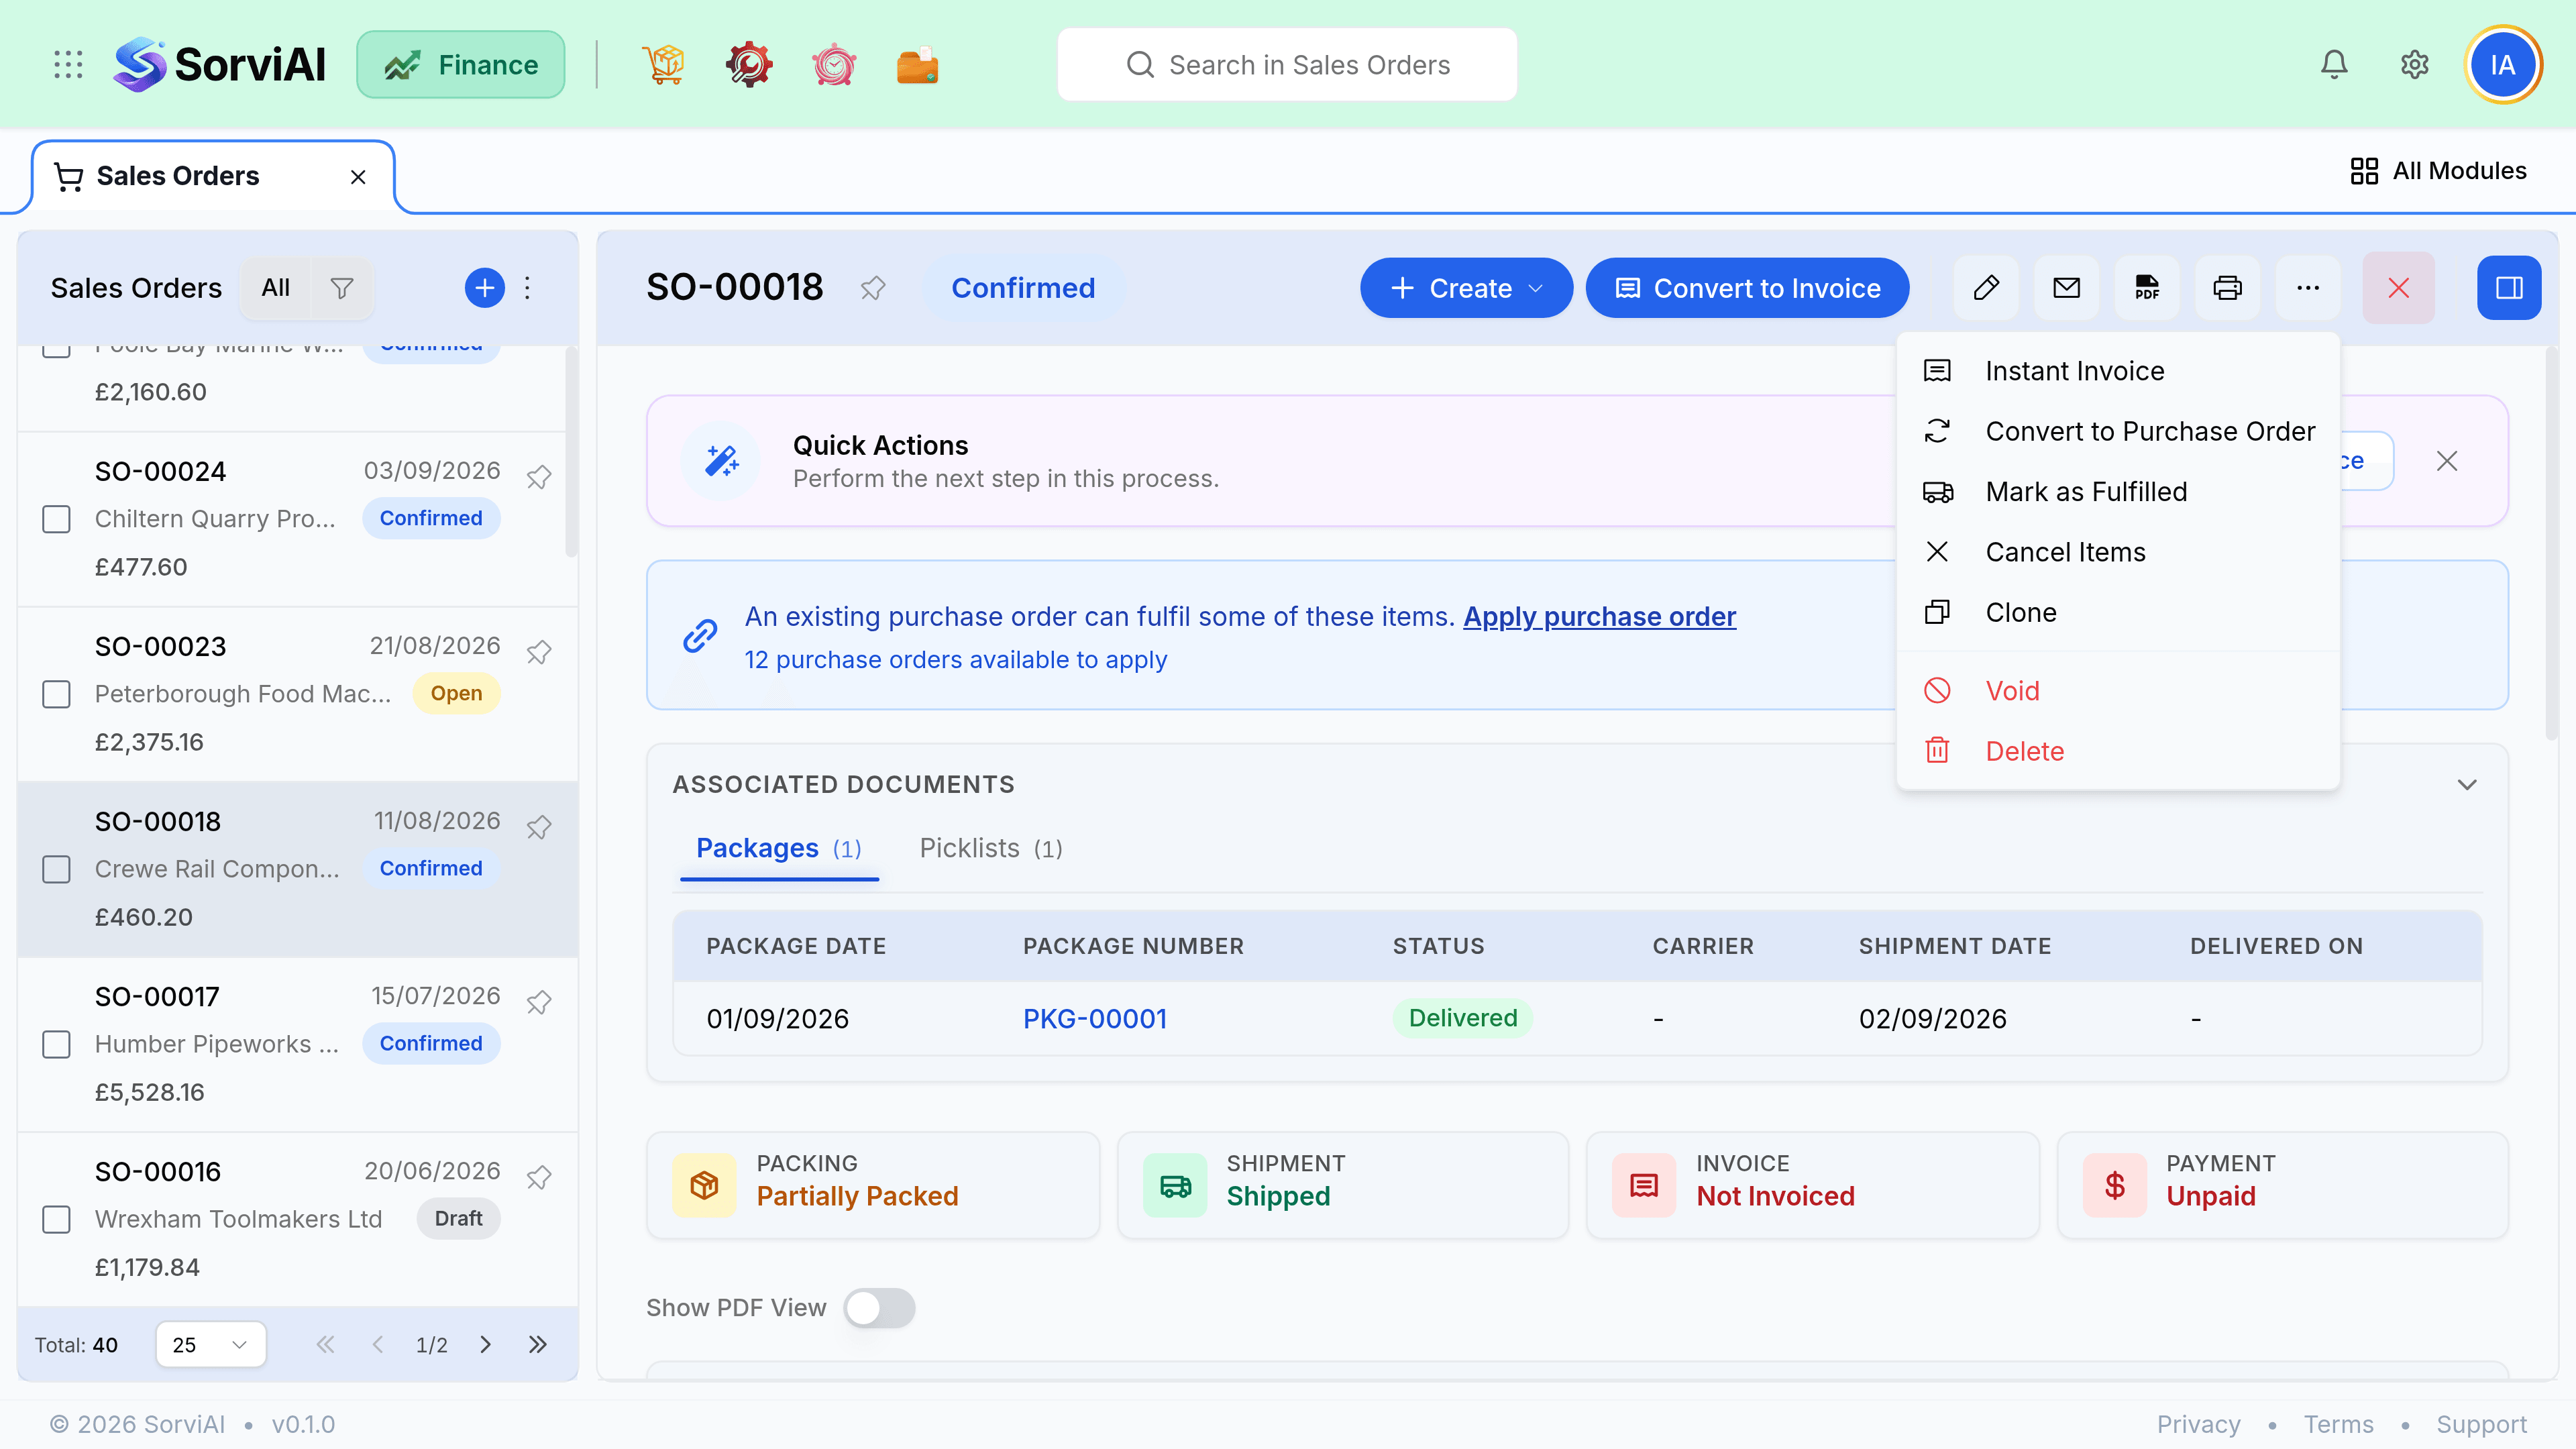The image size is (2576, 1449).
Task: Check the SO-00016 Wrexham Toolmakers checkbox
Action: [x=56, y=1219]
